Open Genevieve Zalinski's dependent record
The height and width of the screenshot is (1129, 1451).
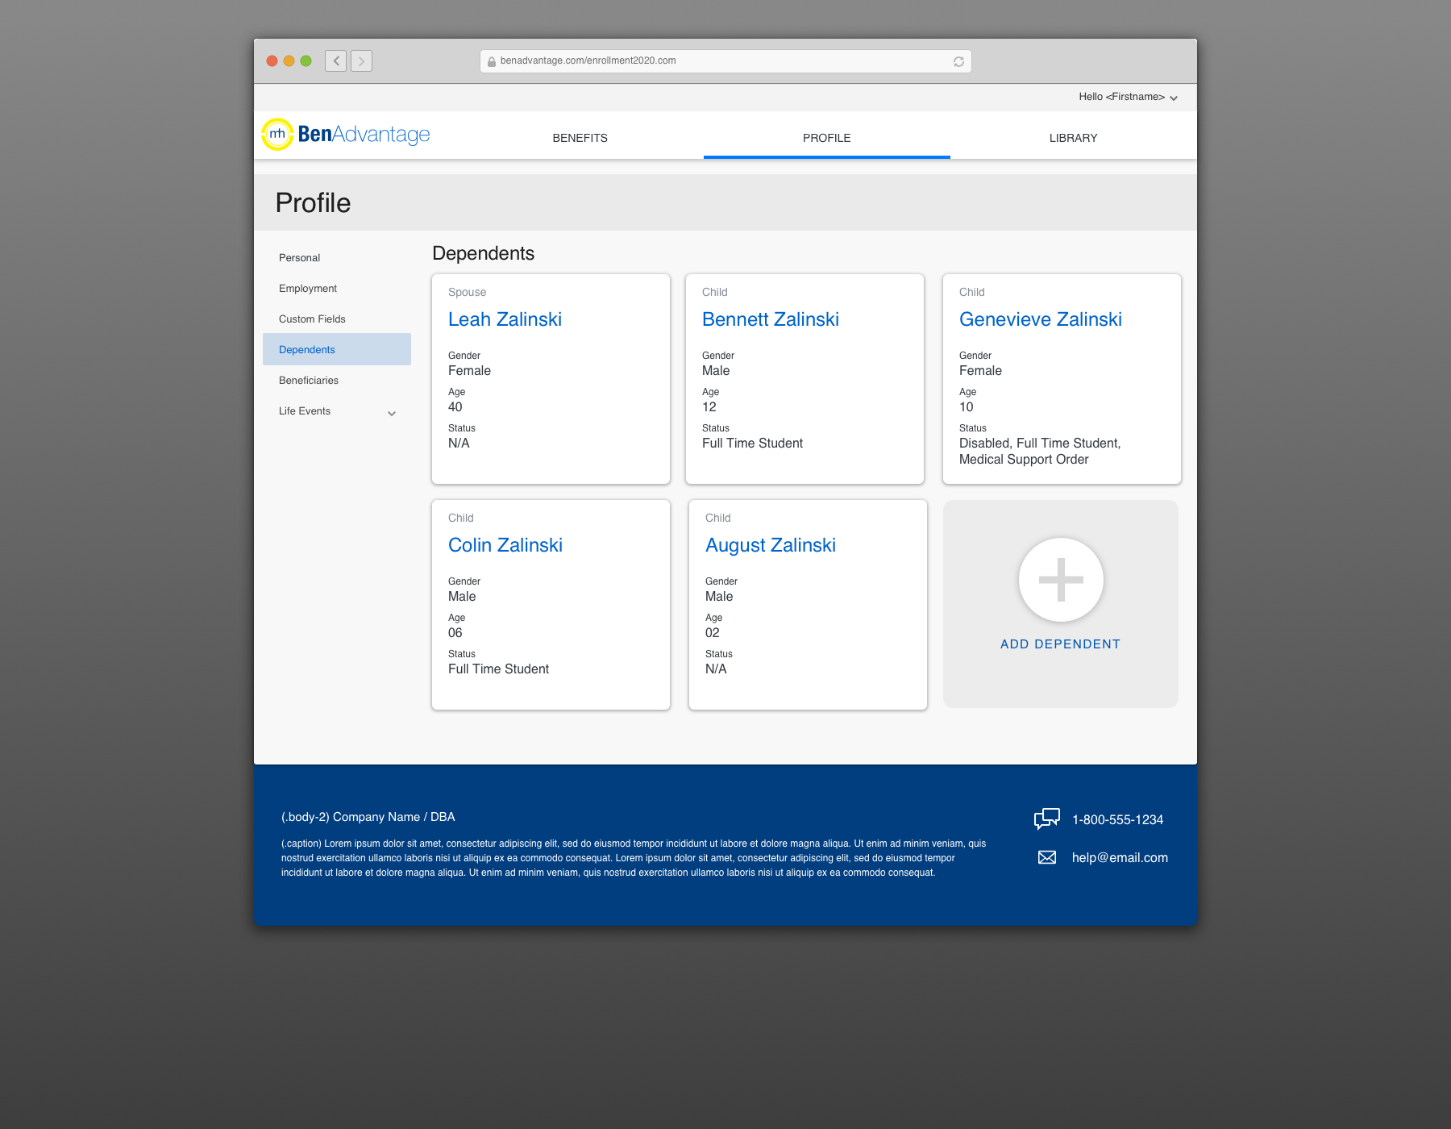1041,319
